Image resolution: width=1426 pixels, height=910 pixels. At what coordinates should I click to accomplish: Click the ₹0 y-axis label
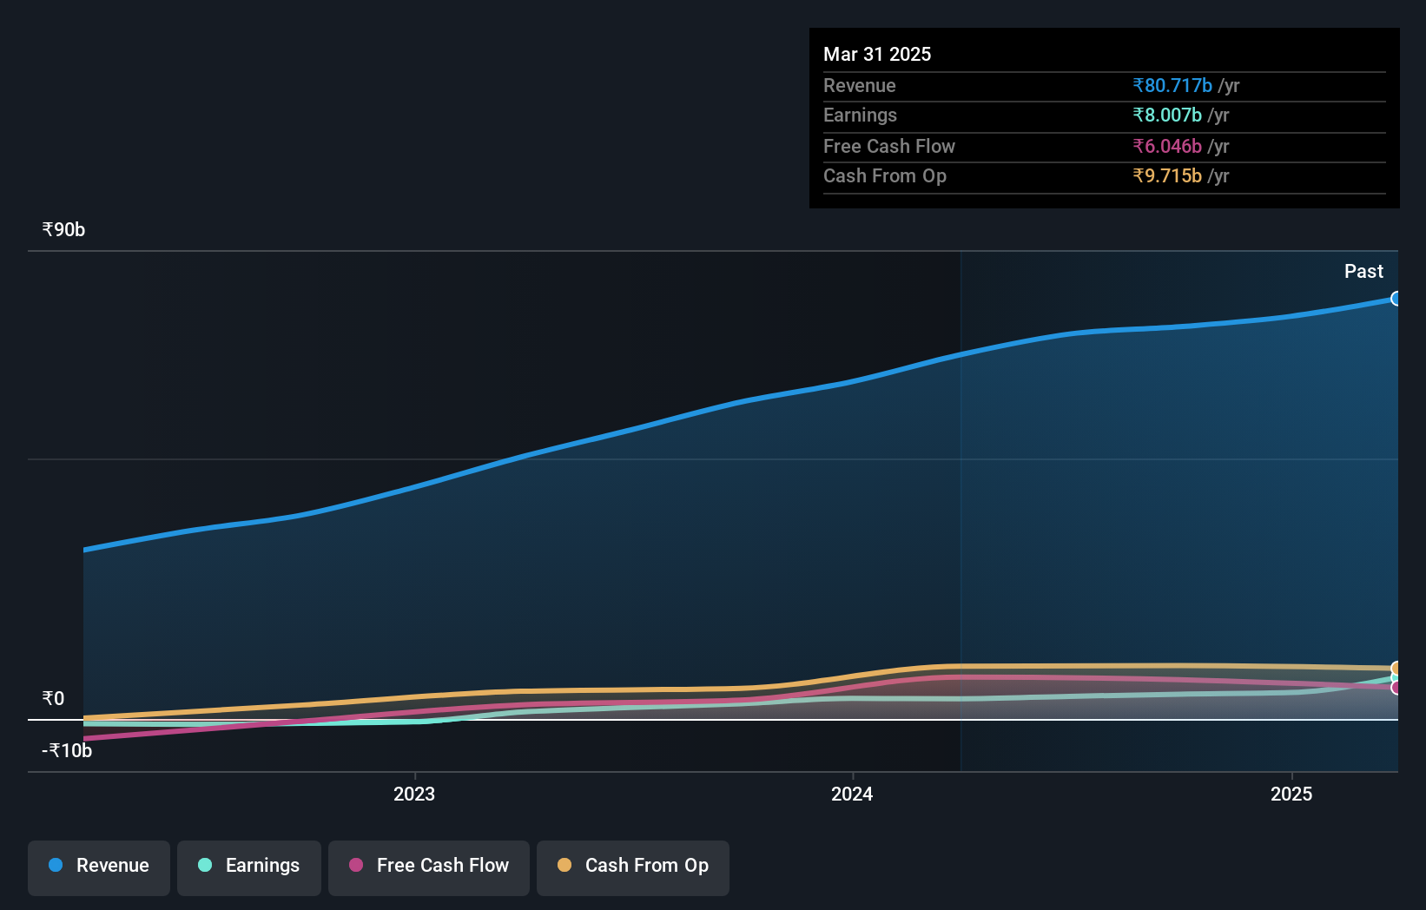54,699
